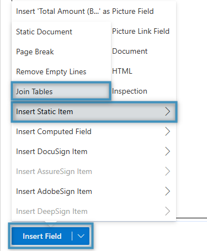Click the Insert Field button
Image resolution: width=207 pixels, height=251 pixels.
coord(42,236)
